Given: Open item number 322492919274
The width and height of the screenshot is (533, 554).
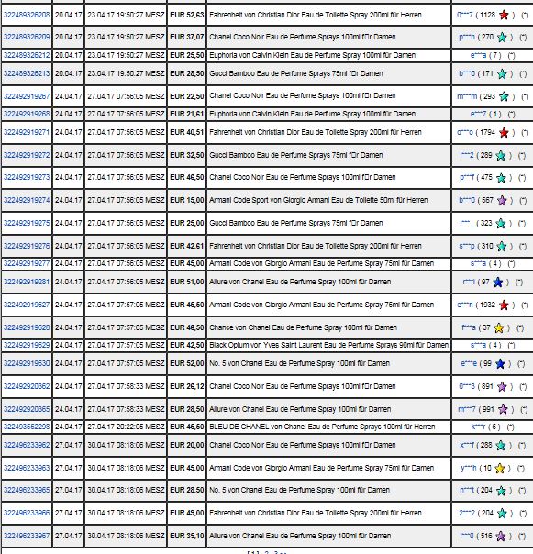Looking at the screenshot, I should point(27,200).
